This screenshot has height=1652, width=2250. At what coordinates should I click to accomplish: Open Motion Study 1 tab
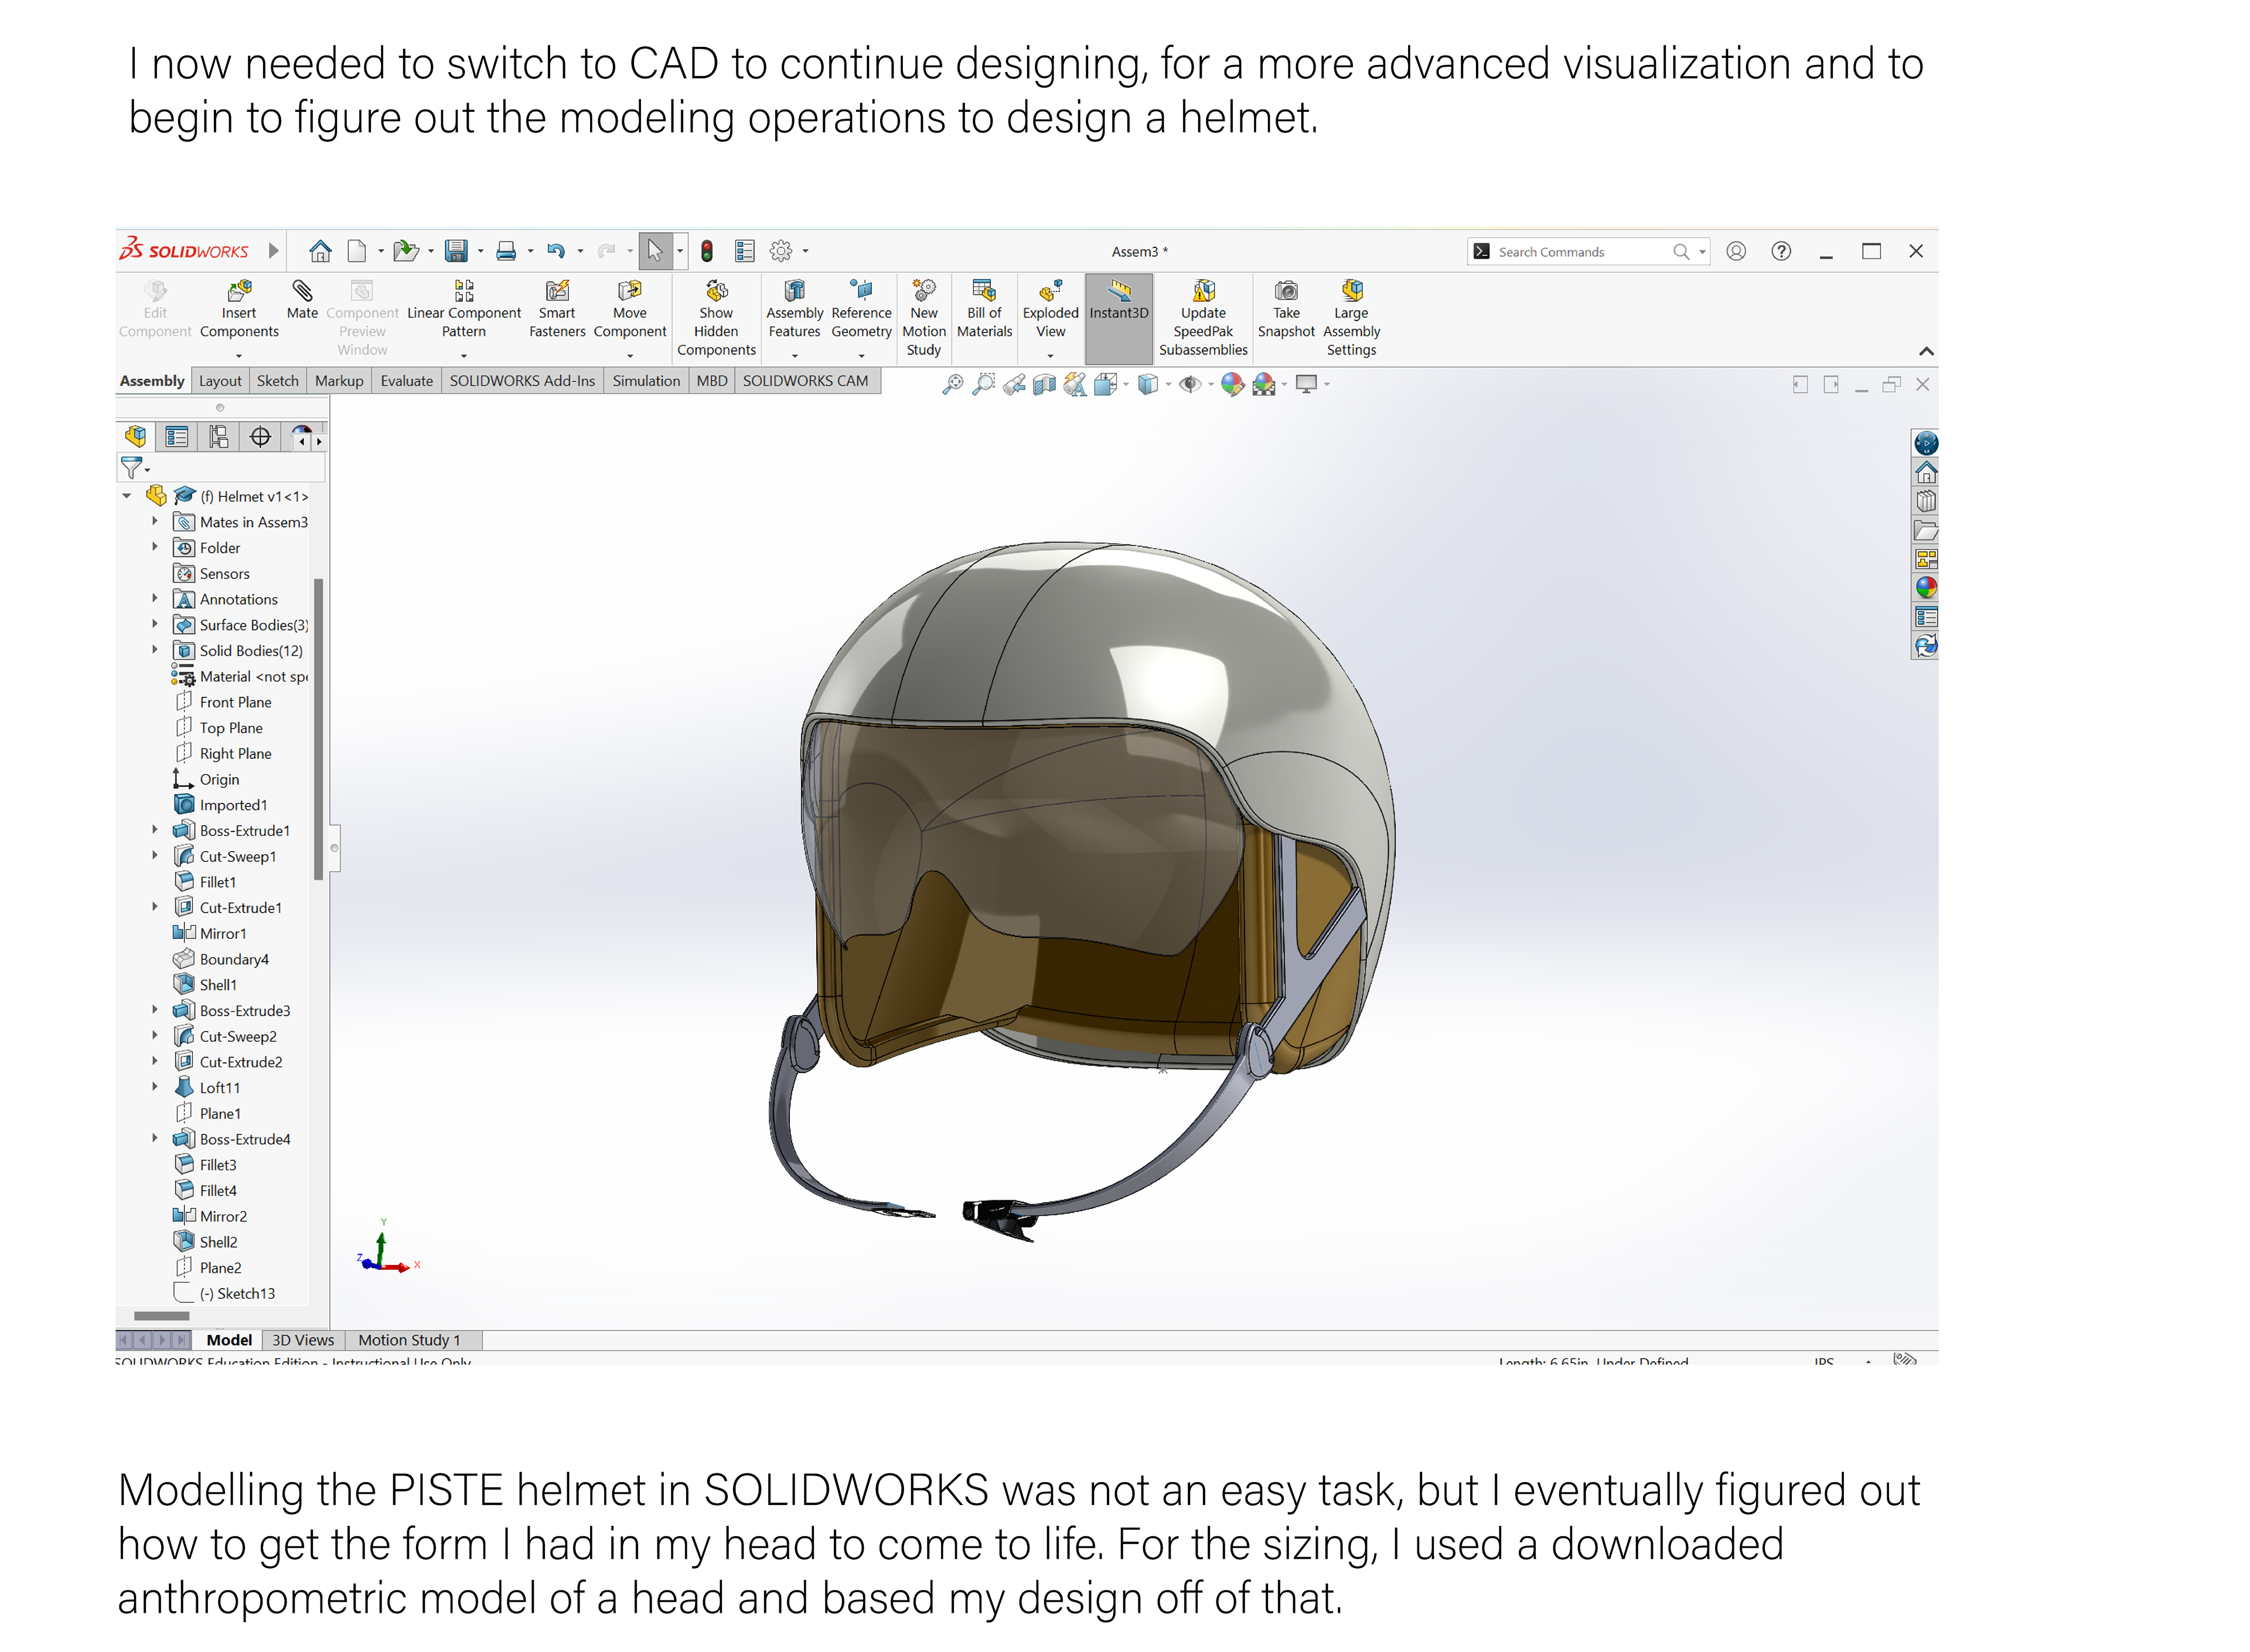click(409, 1340)
